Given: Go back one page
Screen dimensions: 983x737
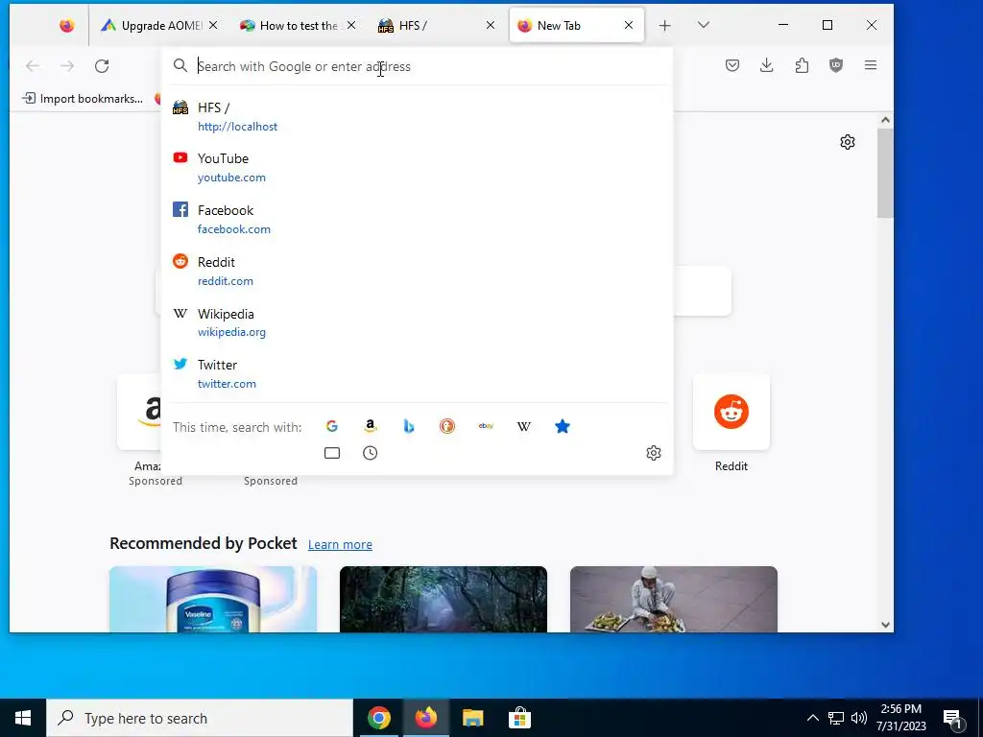Looking at the screenshot, I should pyautogui.click(x=33, y=66).
